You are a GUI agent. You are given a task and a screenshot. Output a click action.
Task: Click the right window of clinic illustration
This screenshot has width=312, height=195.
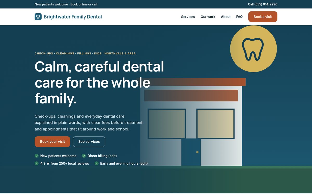(x=216, y=124)
